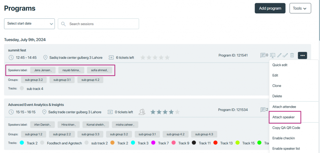Choose Attach speaker from the menu

coord(283,117)
